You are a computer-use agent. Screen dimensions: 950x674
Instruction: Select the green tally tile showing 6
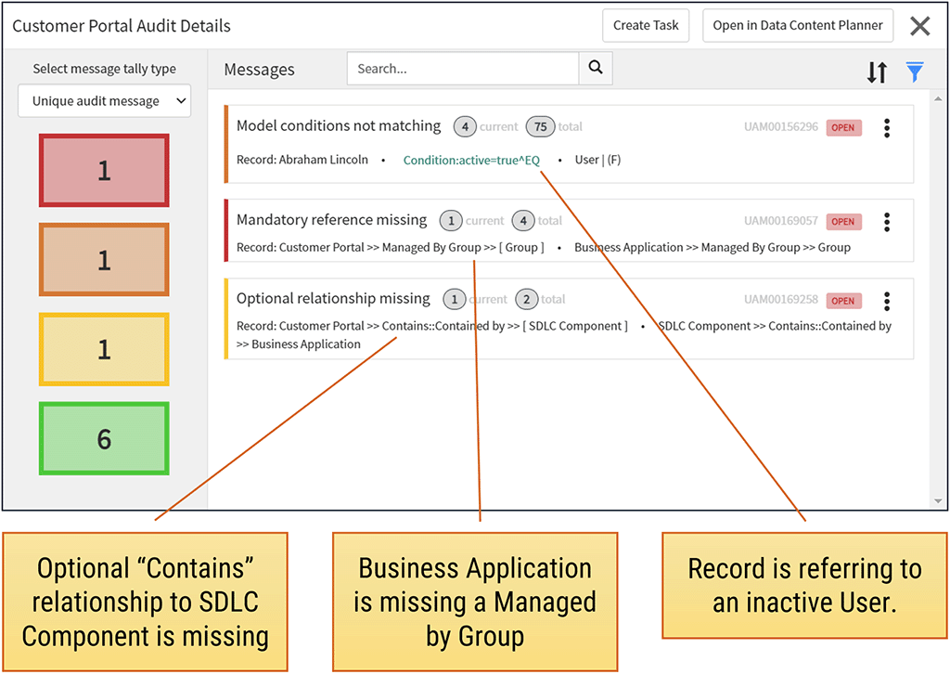(104, 438)
